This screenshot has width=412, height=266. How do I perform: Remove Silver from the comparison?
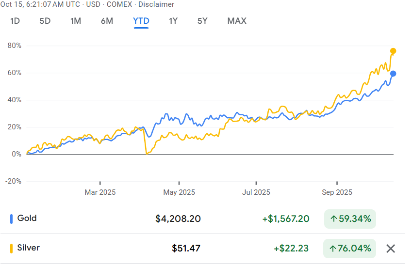391,249
